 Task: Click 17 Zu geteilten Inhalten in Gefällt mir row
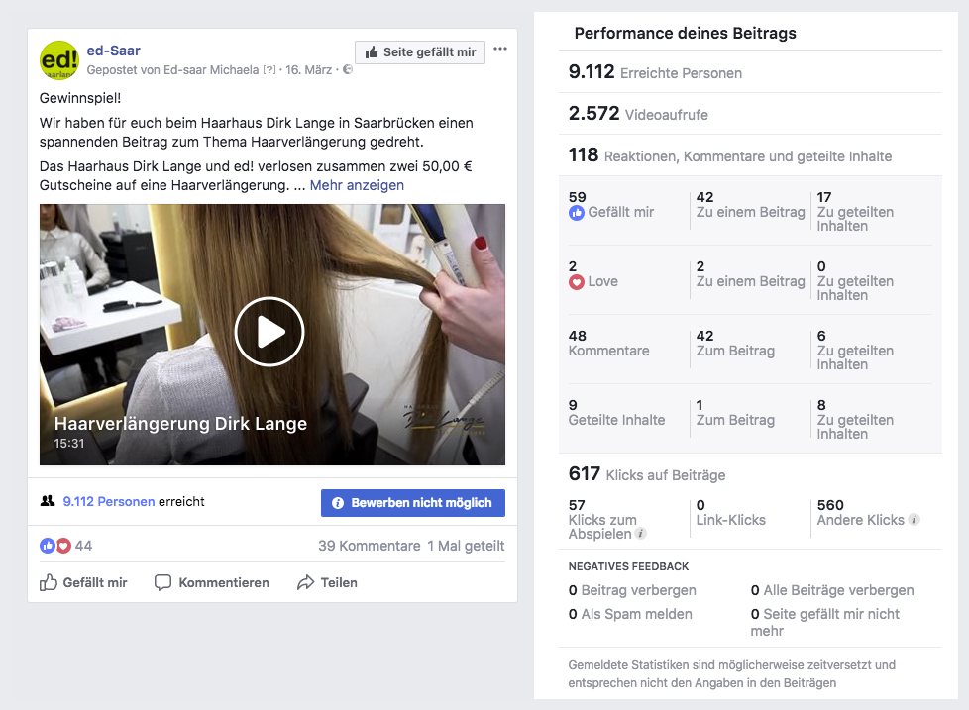point(855,212)
